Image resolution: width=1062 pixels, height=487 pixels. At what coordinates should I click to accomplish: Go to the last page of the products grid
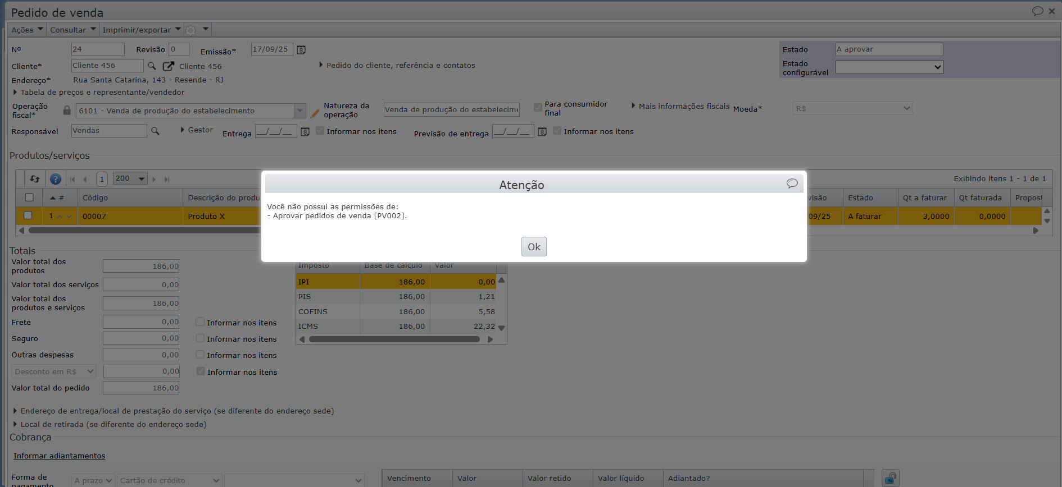coord(166,180)
